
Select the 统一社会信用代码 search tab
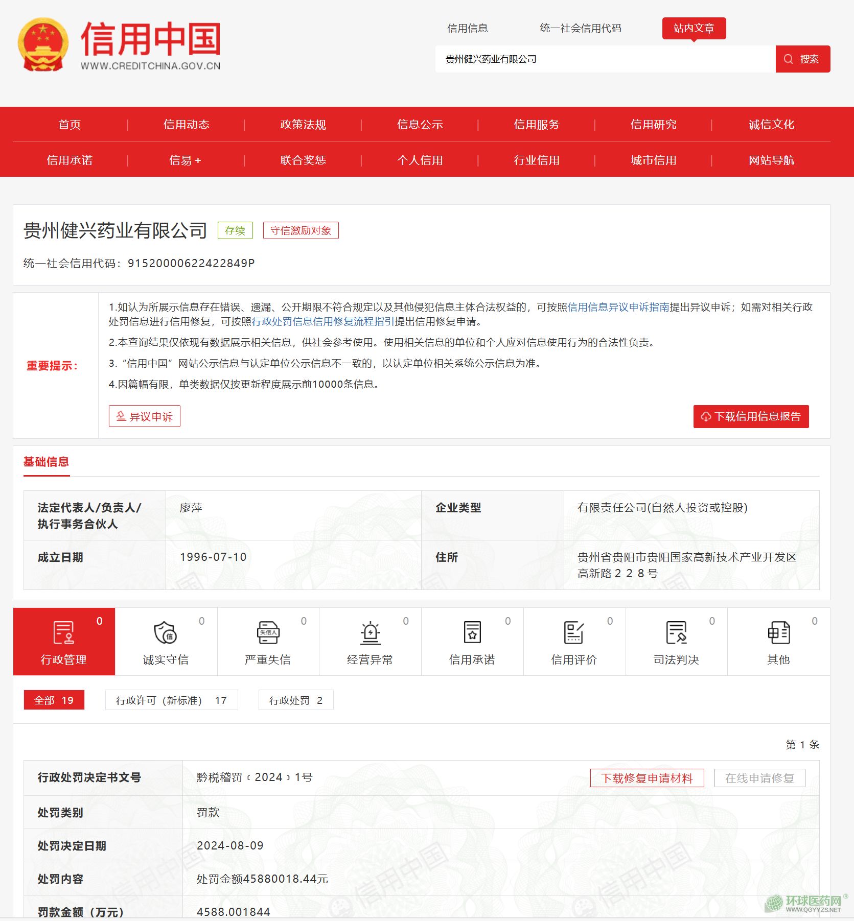(x=580, y=28)
